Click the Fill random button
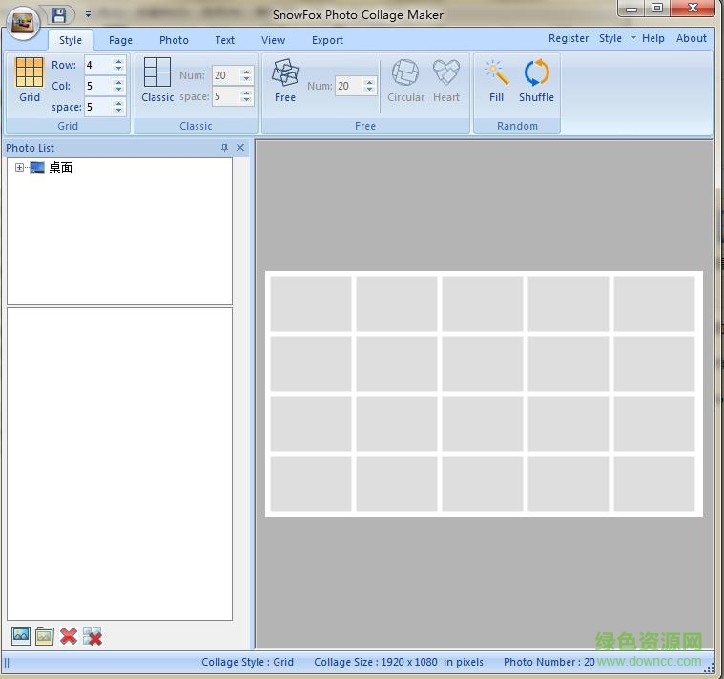 point(496,79)
